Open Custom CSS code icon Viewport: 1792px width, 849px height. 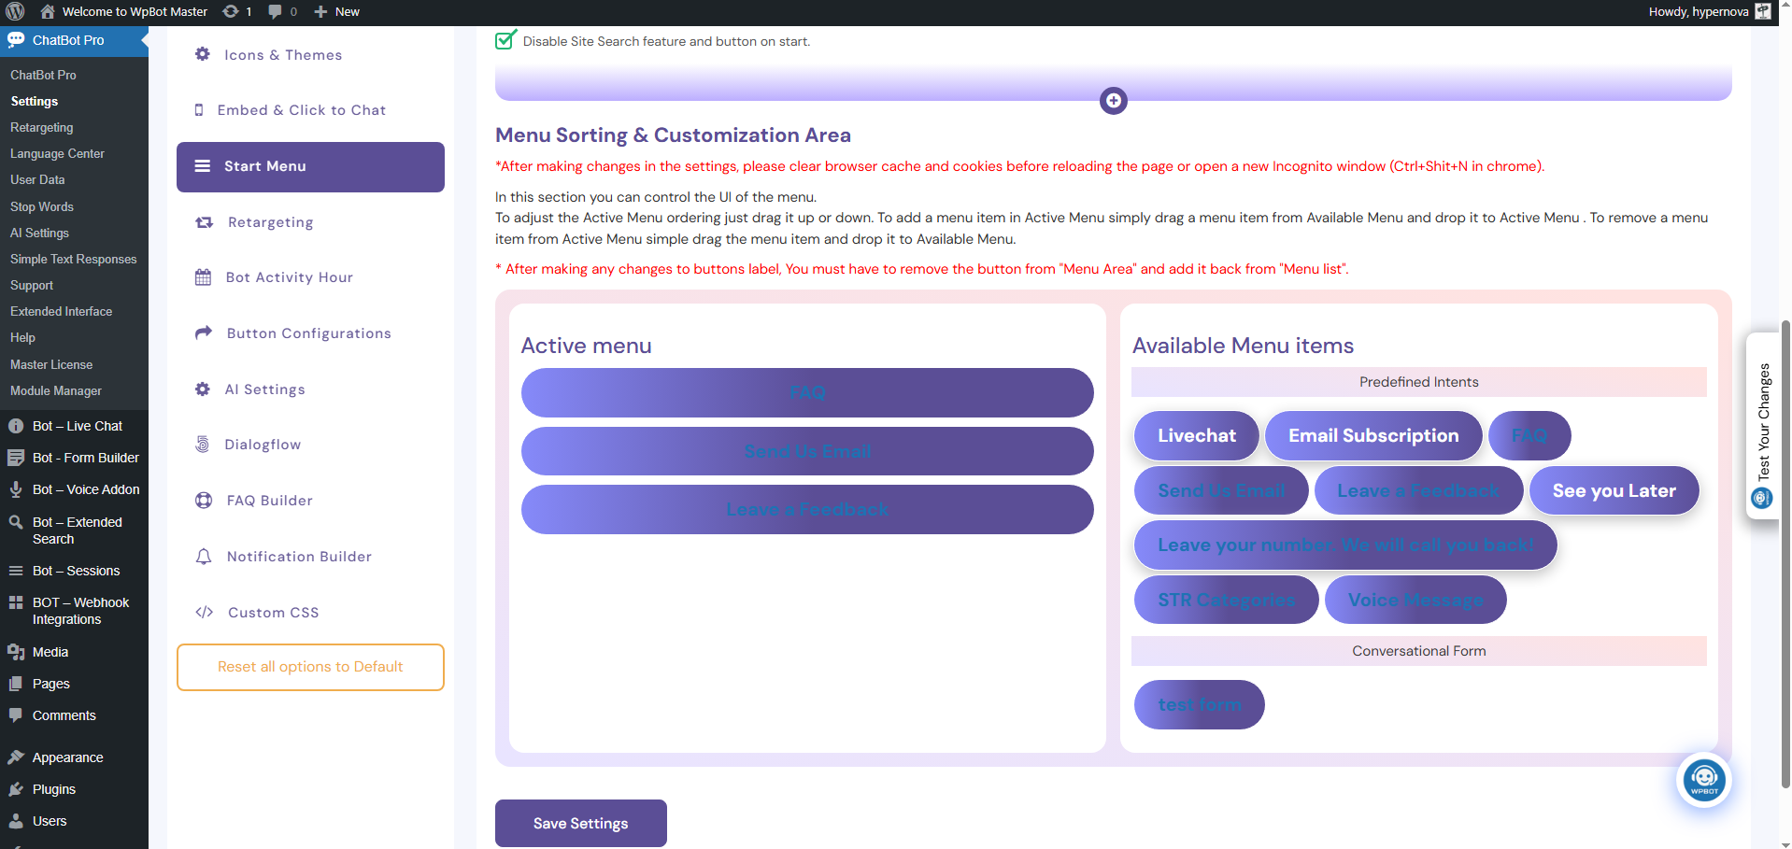(203, 612)
